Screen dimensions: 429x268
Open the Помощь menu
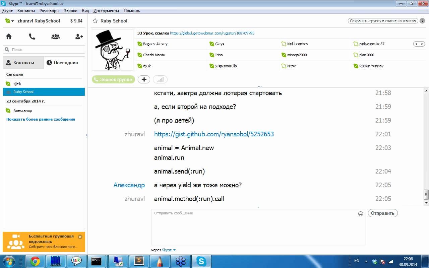(x=132, y=11)
